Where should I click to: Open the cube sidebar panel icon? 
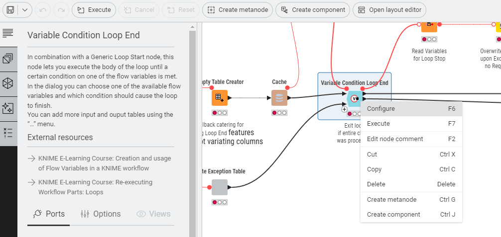[x=7, y=83]
